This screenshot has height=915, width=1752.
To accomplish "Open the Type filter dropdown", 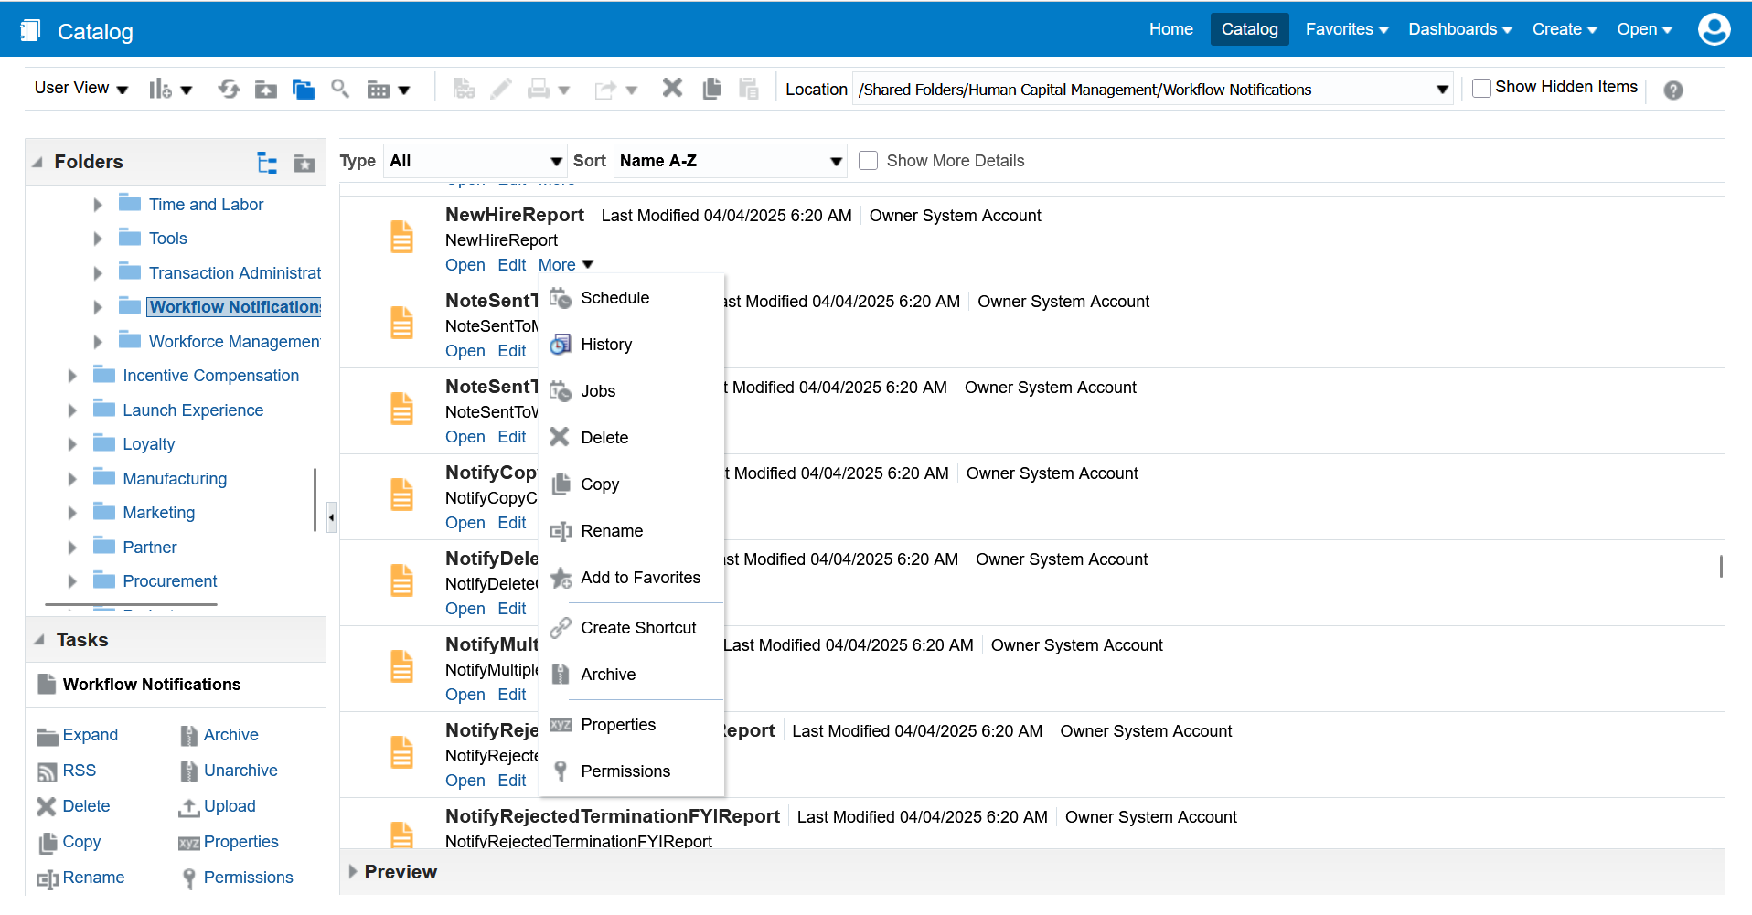I will 475,161.
